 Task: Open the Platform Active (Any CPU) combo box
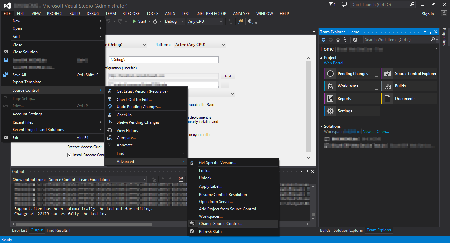[200, 45]
